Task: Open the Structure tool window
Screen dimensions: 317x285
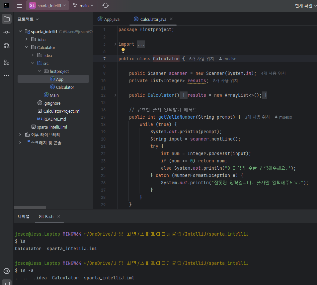Action: 7,62
